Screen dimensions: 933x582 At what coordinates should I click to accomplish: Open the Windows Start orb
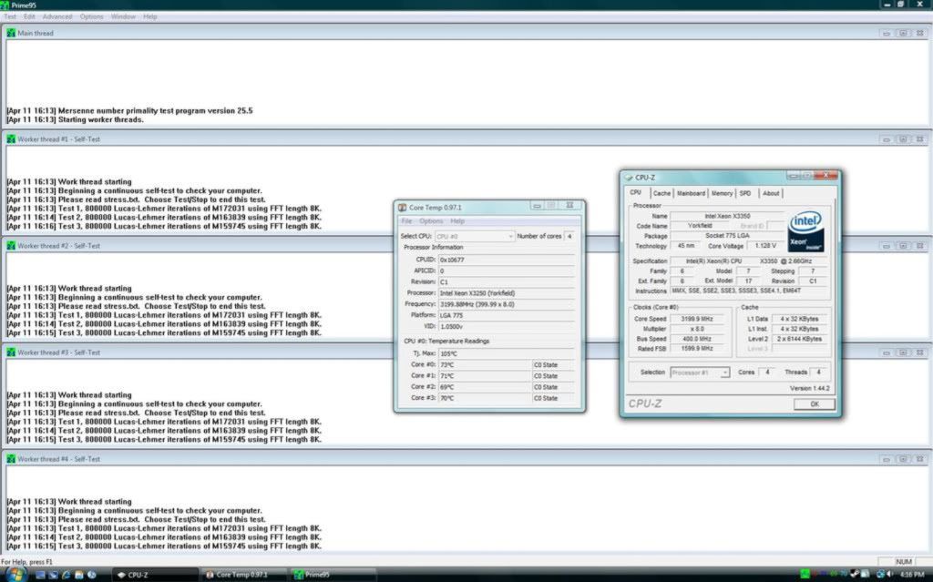pos(15,575)
